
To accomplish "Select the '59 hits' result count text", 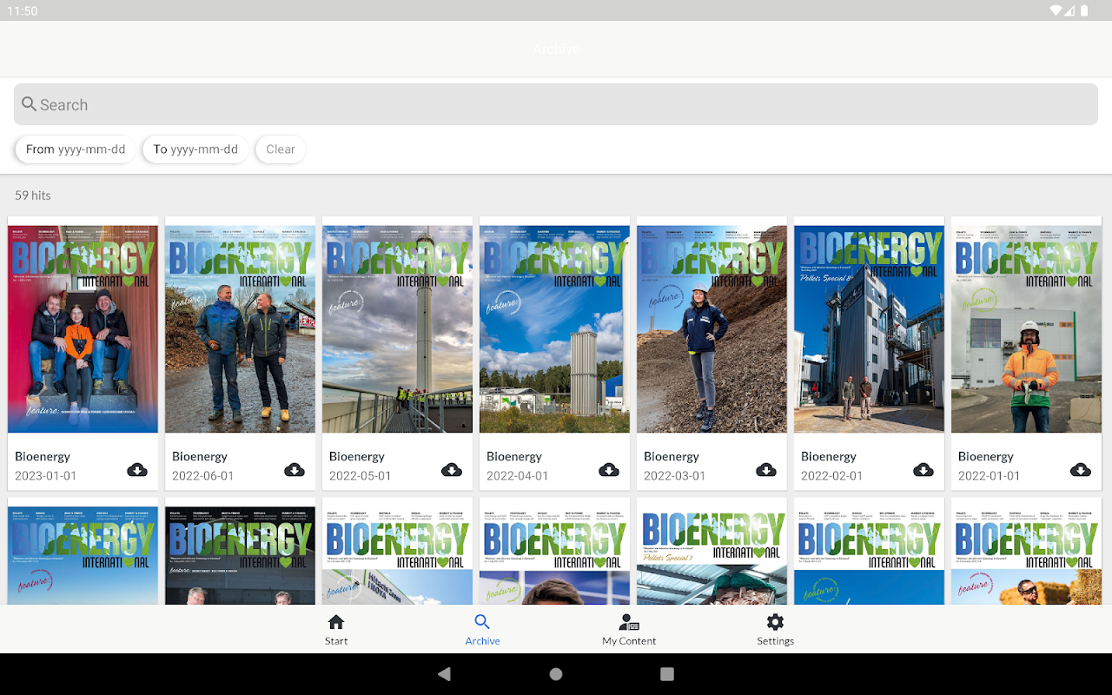I will tap(33, 195).
